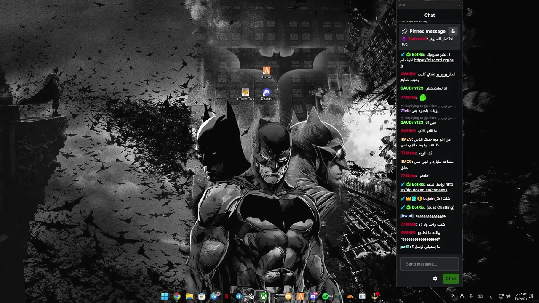Click the green Chat send button
This screenshot has height=303, width=539.
451,279
